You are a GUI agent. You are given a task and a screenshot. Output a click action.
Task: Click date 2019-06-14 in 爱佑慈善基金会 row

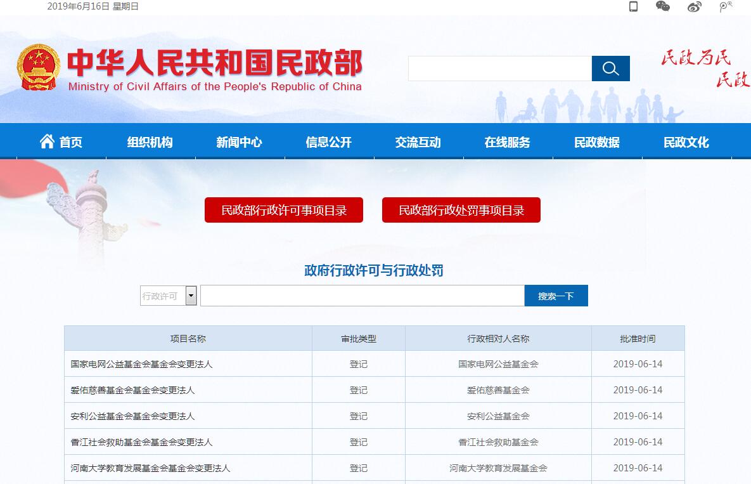click(x=638, y=390)
